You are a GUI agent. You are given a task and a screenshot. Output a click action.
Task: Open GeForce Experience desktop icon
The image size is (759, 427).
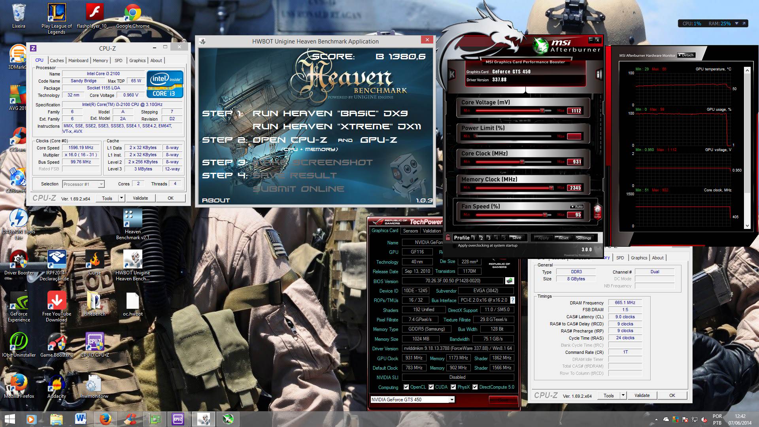point(19,306)
